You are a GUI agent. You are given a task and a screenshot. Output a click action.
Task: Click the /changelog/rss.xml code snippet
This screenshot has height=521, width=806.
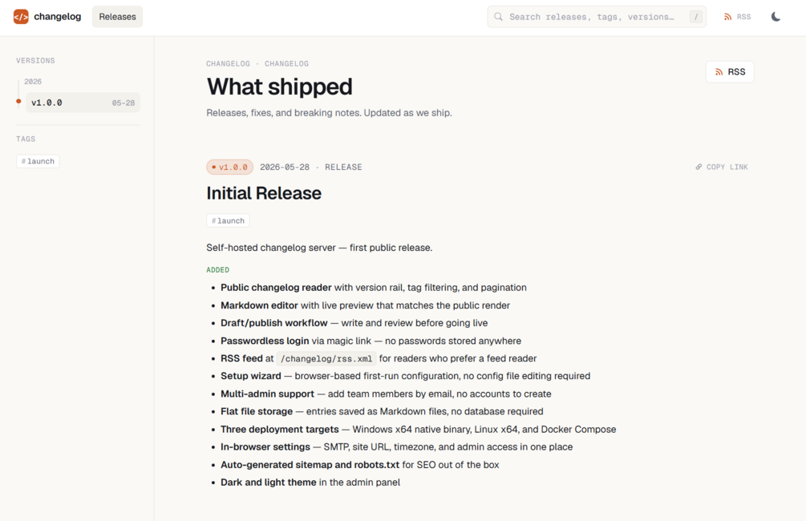click(x=326, y=358)
